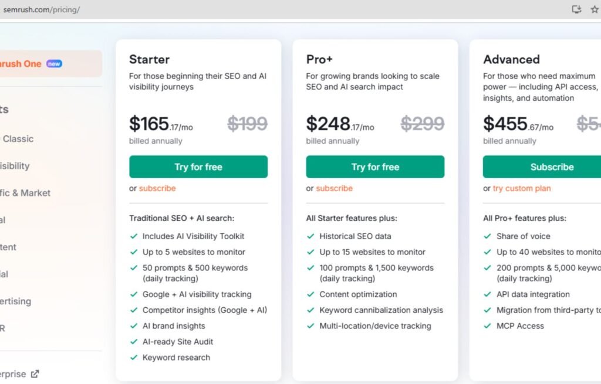Image resolution: width=601 pixels, height=384 pixels.
Task: Open the 'subscribe' link under Pro+
Action: pos(335,188)
